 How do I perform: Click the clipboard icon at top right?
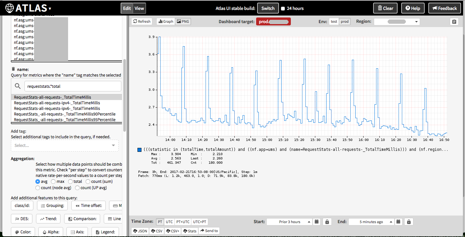pos(454,22)
